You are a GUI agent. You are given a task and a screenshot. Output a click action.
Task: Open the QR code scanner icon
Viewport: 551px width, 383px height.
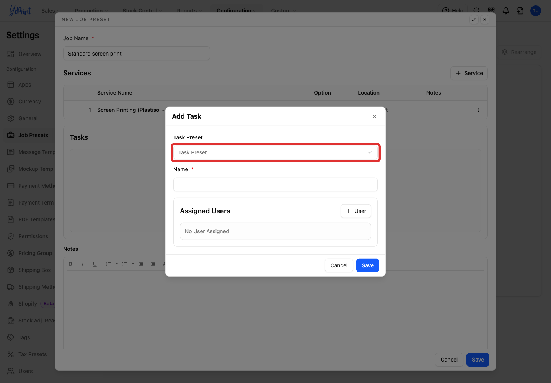coord(491,11)
